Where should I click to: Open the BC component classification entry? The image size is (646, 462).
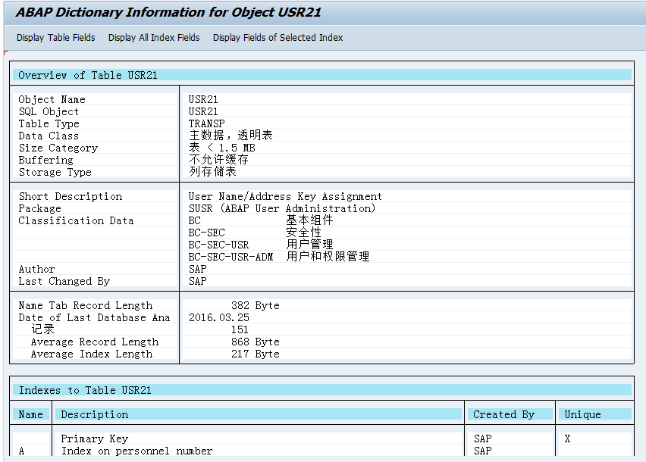coord(196,220)
